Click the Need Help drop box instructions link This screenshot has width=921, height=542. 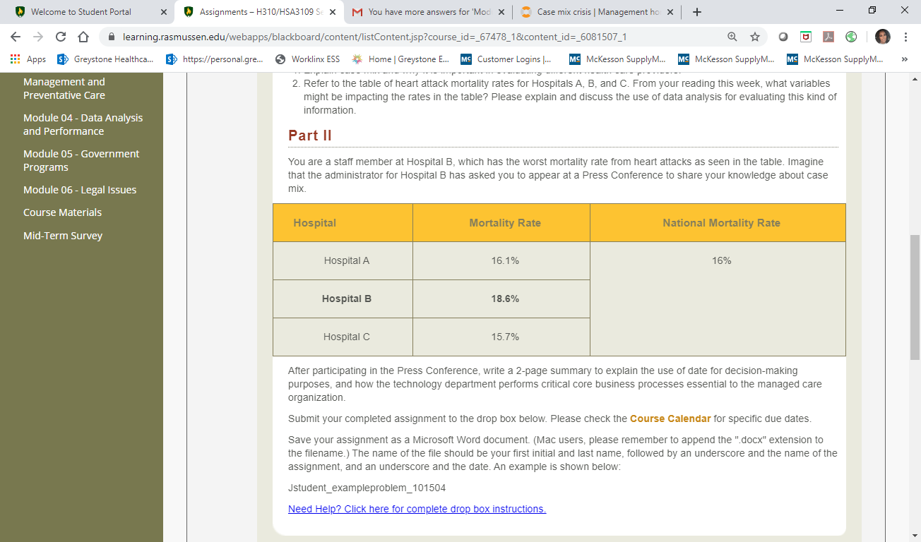coord(417,509)
